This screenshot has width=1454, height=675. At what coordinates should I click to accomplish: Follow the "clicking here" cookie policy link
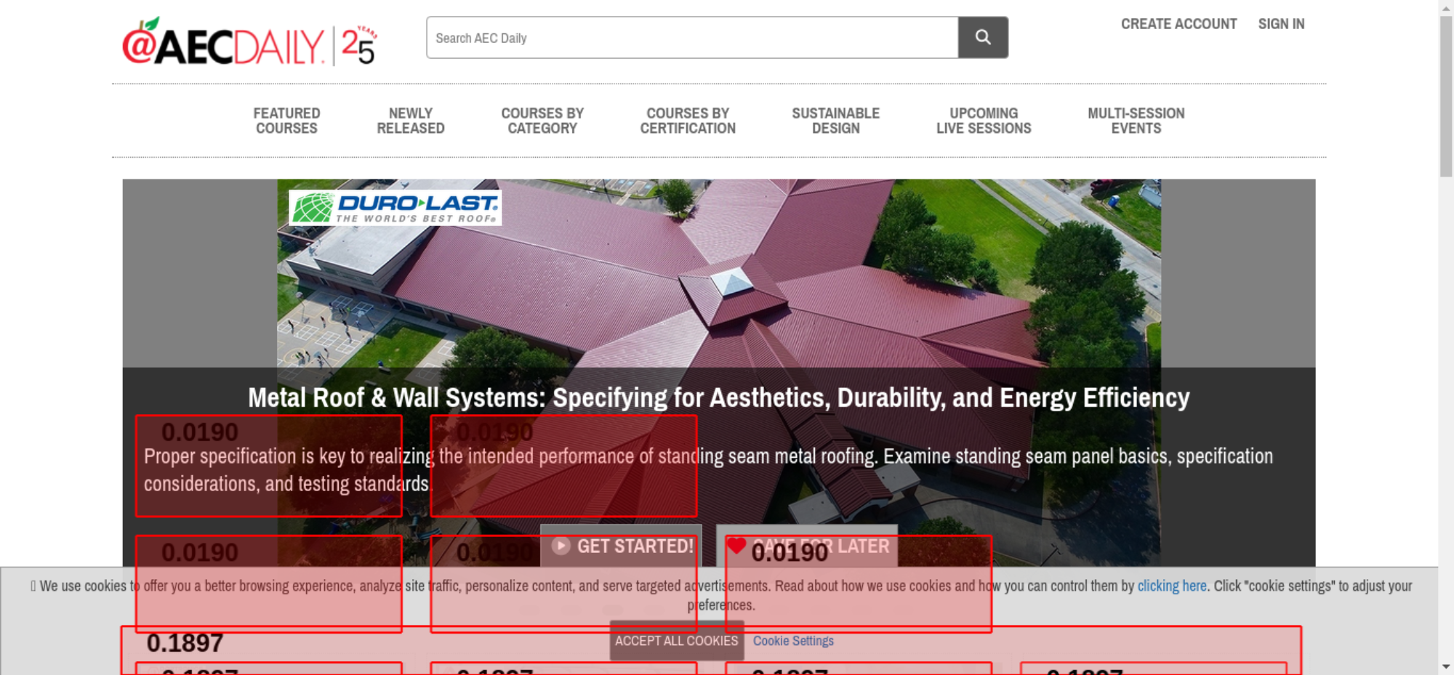(x=1171, y=586)
